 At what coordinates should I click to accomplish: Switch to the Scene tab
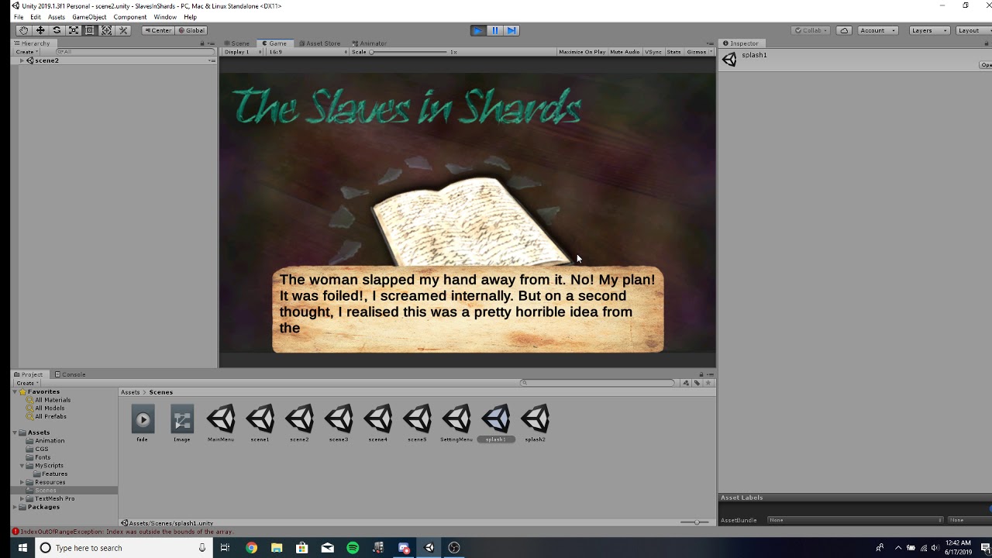coord(237,43)
